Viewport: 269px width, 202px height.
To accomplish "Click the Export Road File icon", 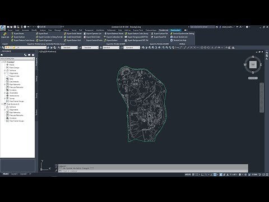I will pos(152,37).
